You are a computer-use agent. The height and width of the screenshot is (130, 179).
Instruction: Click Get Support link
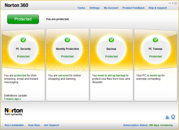coord(52,125)
